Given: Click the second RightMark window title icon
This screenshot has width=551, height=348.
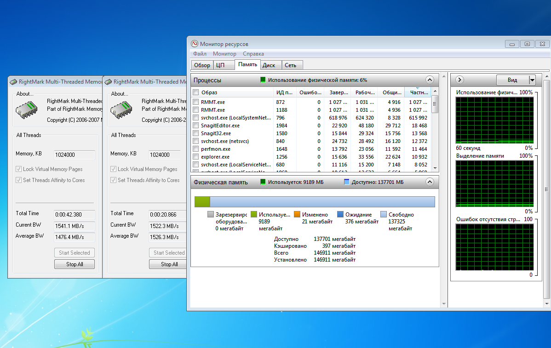Looking at the screenshot, I should (x=108, y=82).
